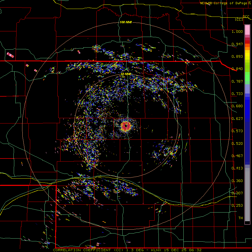Click the pink segment at the top of the color bar
This screenshot has width=252, height=252.
pyautogui.click(x=247, y=30)
